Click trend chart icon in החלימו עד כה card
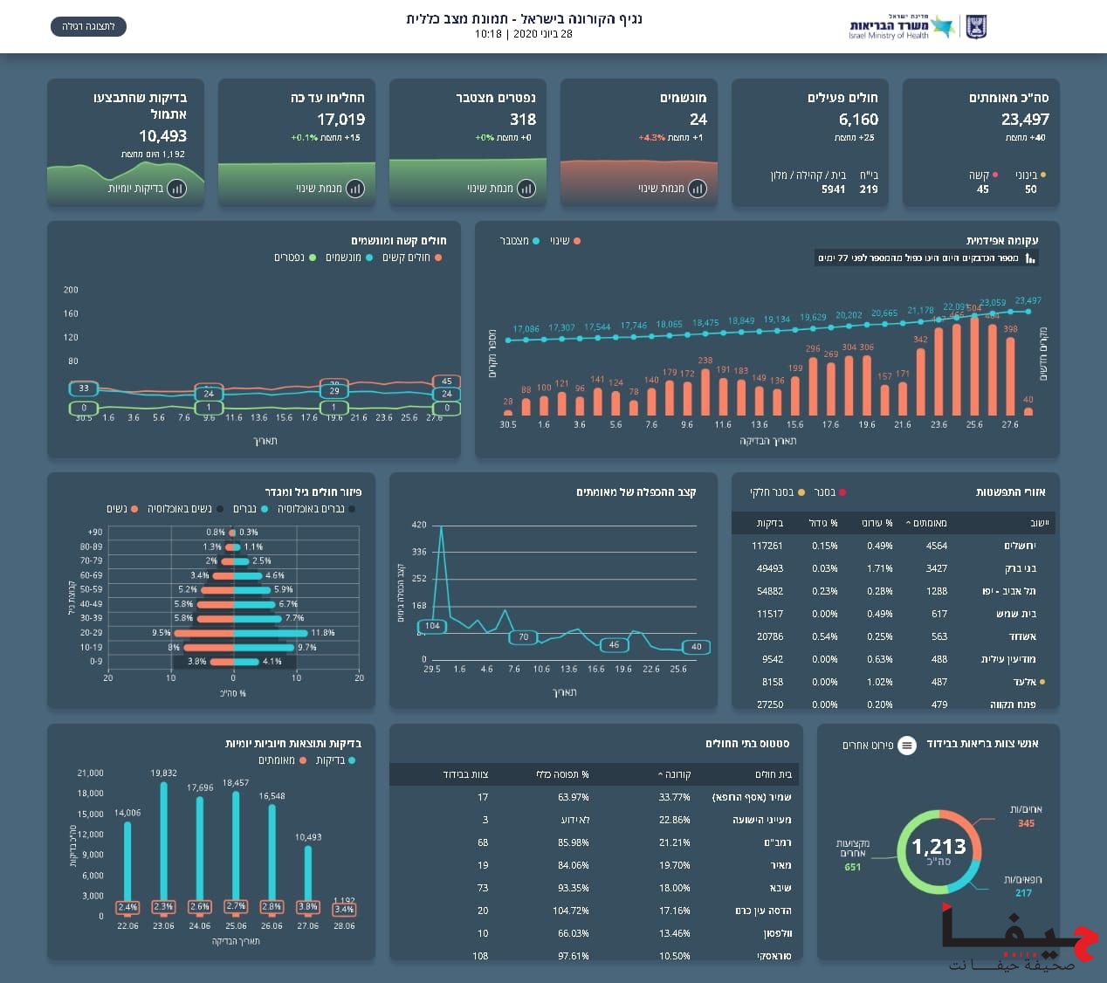The height and width of the screenshot is (983, 1107). 354,189
